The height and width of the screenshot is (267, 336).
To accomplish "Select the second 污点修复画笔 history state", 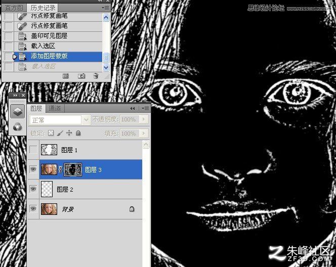I will click(58, 26).
